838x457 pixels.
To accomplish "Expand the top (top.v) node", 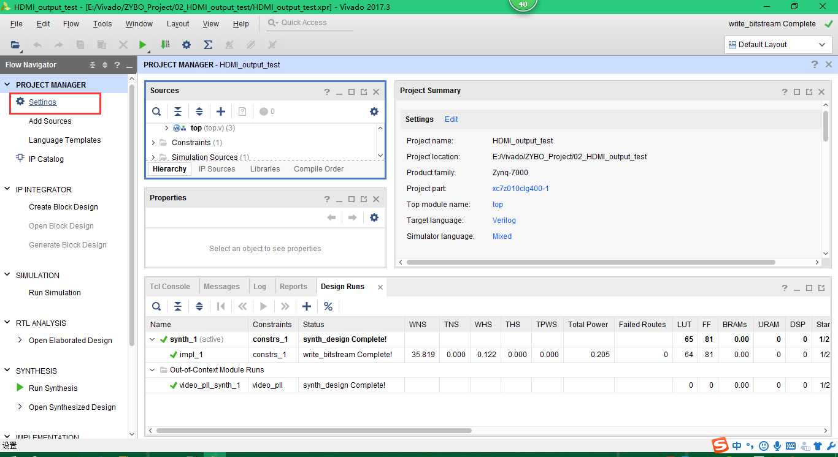I will tap(167, 128).
